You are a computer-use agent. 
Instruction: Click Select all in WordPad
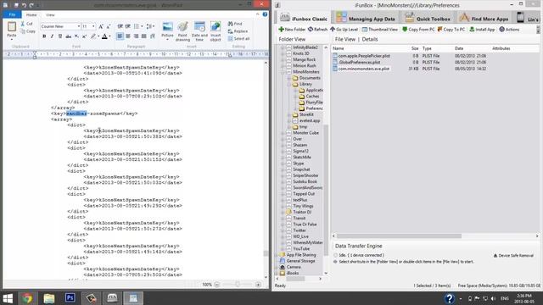click(238, 39)
